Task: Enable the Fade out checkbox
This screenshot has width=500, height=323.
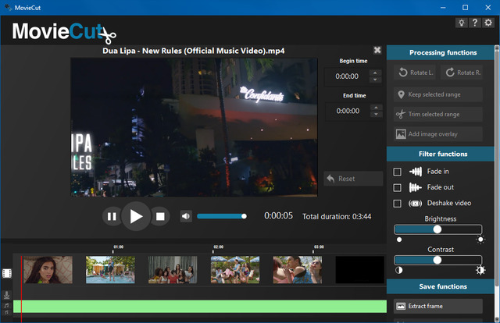Action: (398, 187)
